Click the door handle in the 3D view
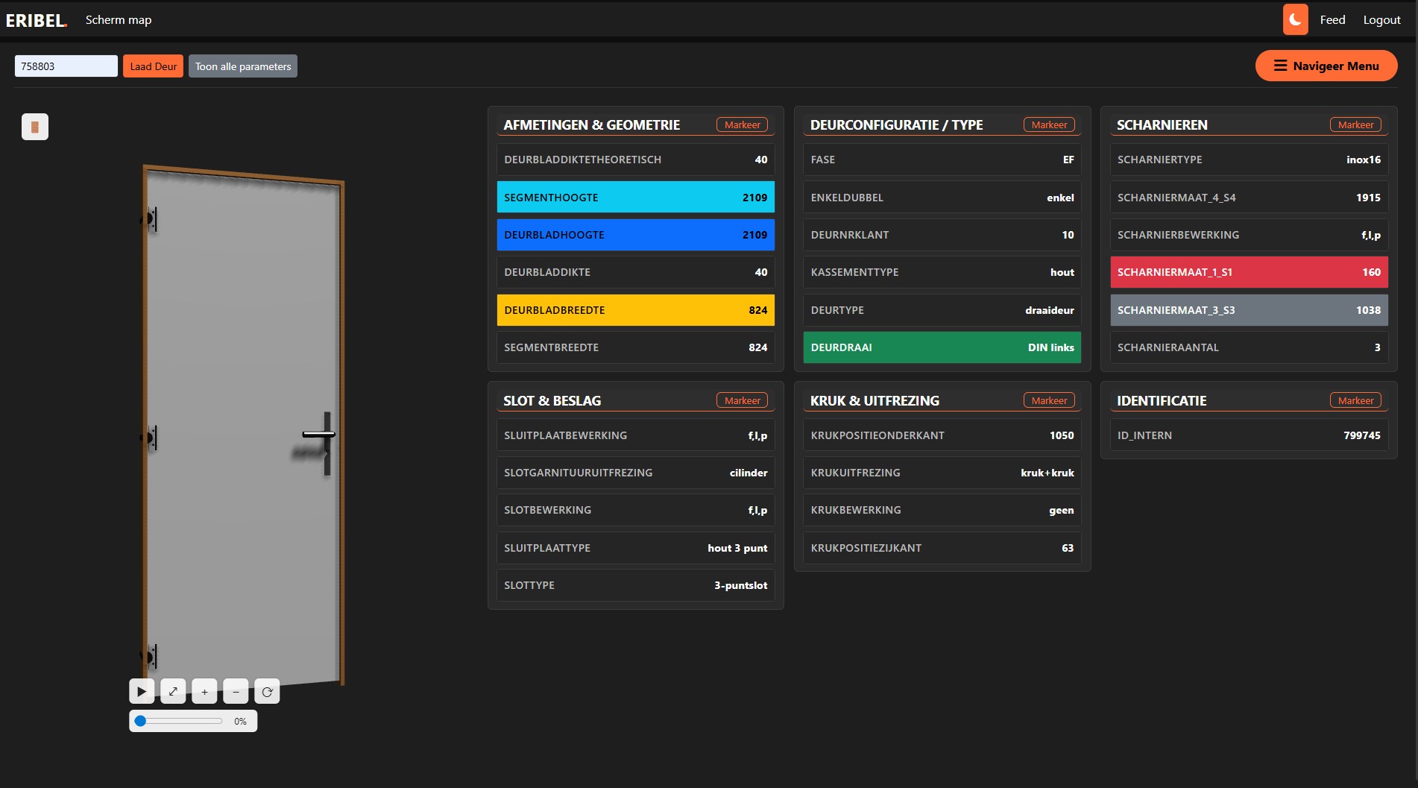 pyautogui.click(x=319, y=435)
